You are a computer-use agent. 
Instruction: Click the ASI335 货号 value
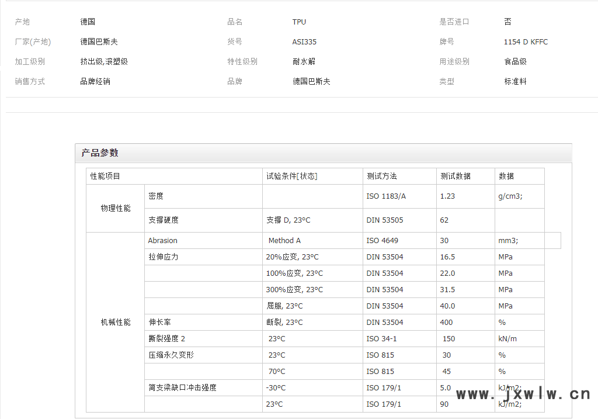304,42
